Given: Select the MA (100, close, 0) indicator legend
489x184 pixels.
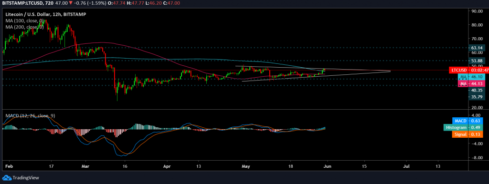Looking at the screenshot, I should pos(24,20).
